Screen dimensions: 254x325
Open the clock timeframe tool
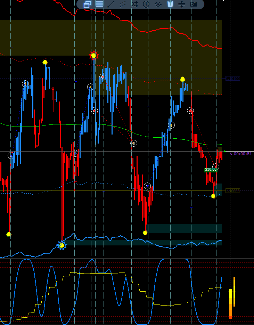point(146,4)
